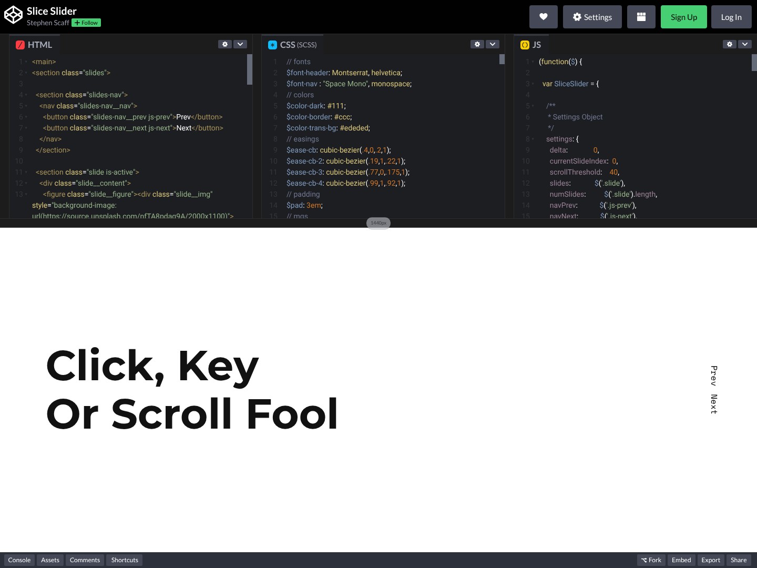Viewport: 757px width, 568px height.
Task: Click the Sign Up button
Action: [x=683, y=17]
